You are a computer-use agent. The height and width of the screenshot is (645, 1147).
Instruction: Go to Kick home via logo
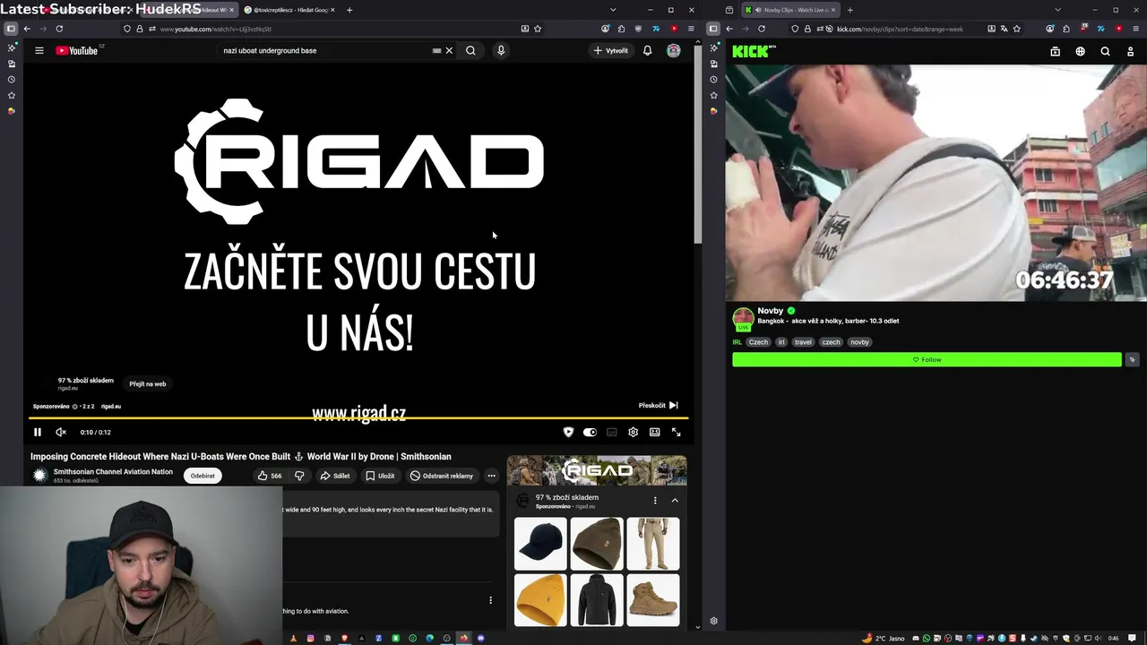tap(754, 51)
